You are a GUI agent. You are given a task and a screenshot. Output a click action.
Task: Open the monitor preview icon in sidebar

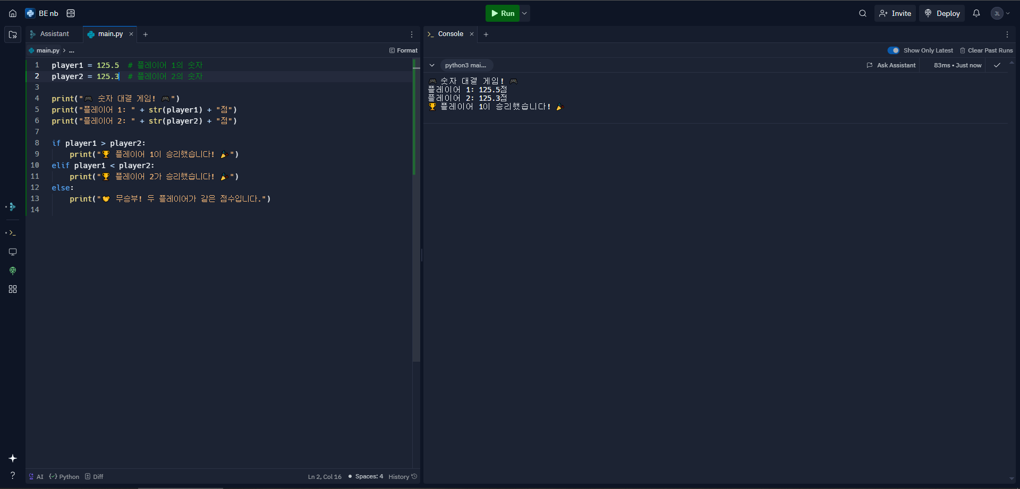(13, 252)
